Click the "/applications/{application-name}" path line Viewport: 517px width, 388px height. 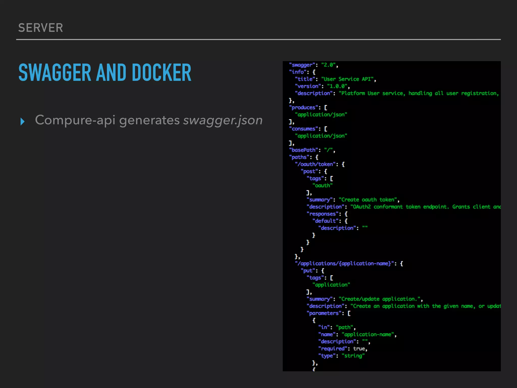click(x=349, y=263)
